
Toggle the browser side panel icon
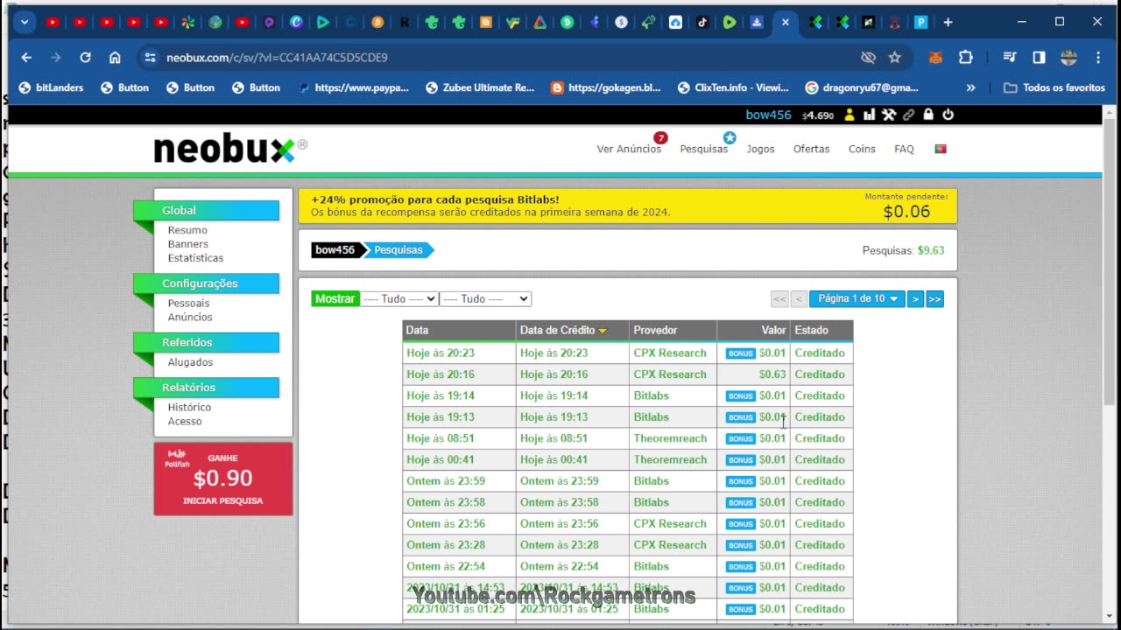(x=1039, y=58)
